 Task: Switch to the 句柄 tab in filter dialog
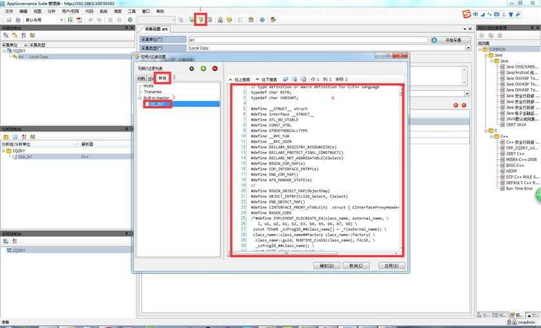click(x=141, y=79)
